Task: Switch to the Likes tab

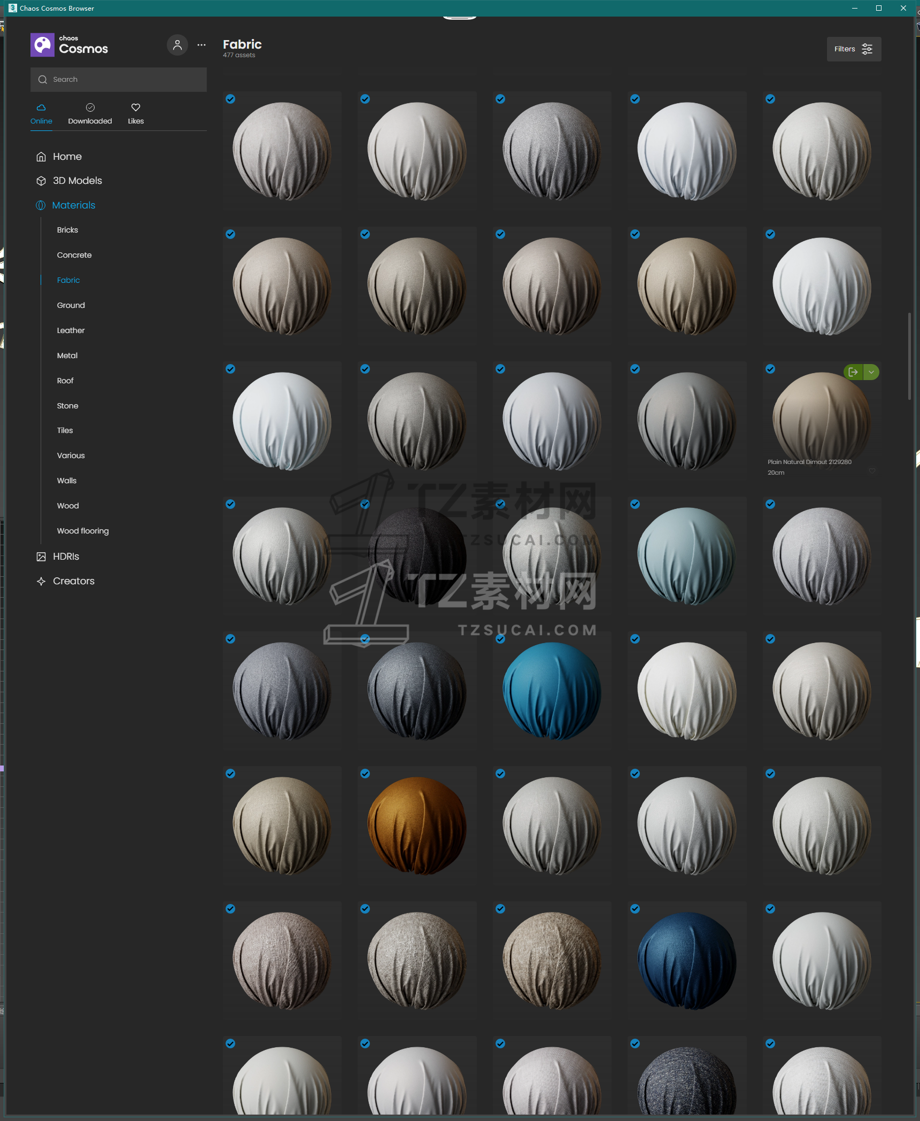Action: [x=136, y=114]
